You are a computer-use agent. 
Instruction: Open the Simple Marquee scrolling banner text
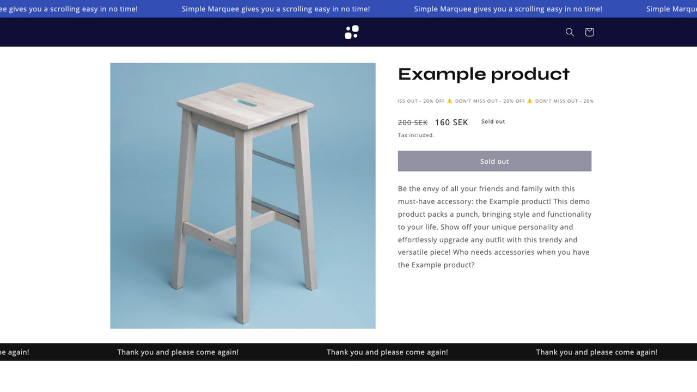(275, 9)
